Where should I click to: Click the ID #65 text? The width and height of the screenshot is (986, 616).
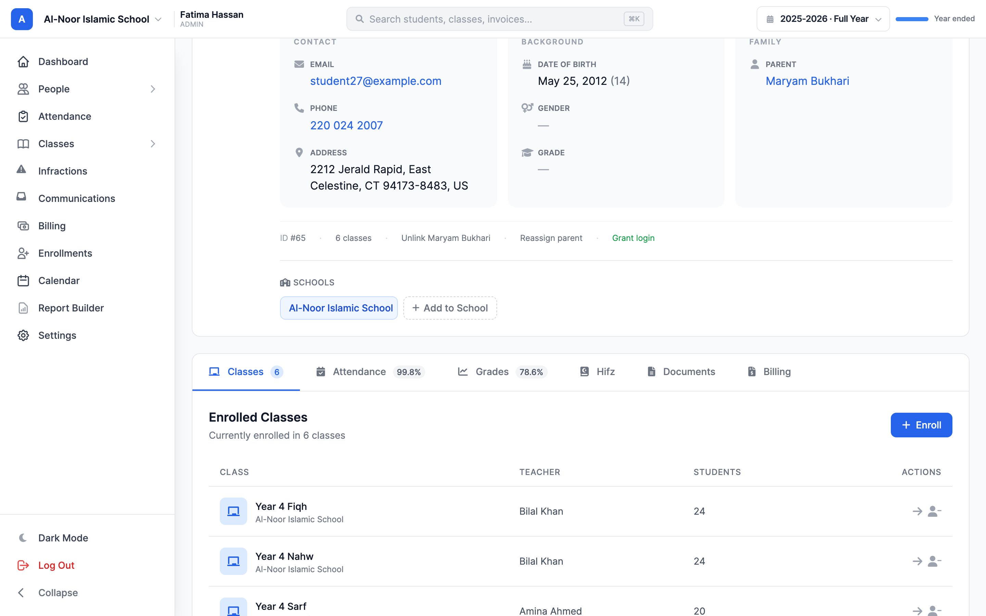click(x=292, y=238)
